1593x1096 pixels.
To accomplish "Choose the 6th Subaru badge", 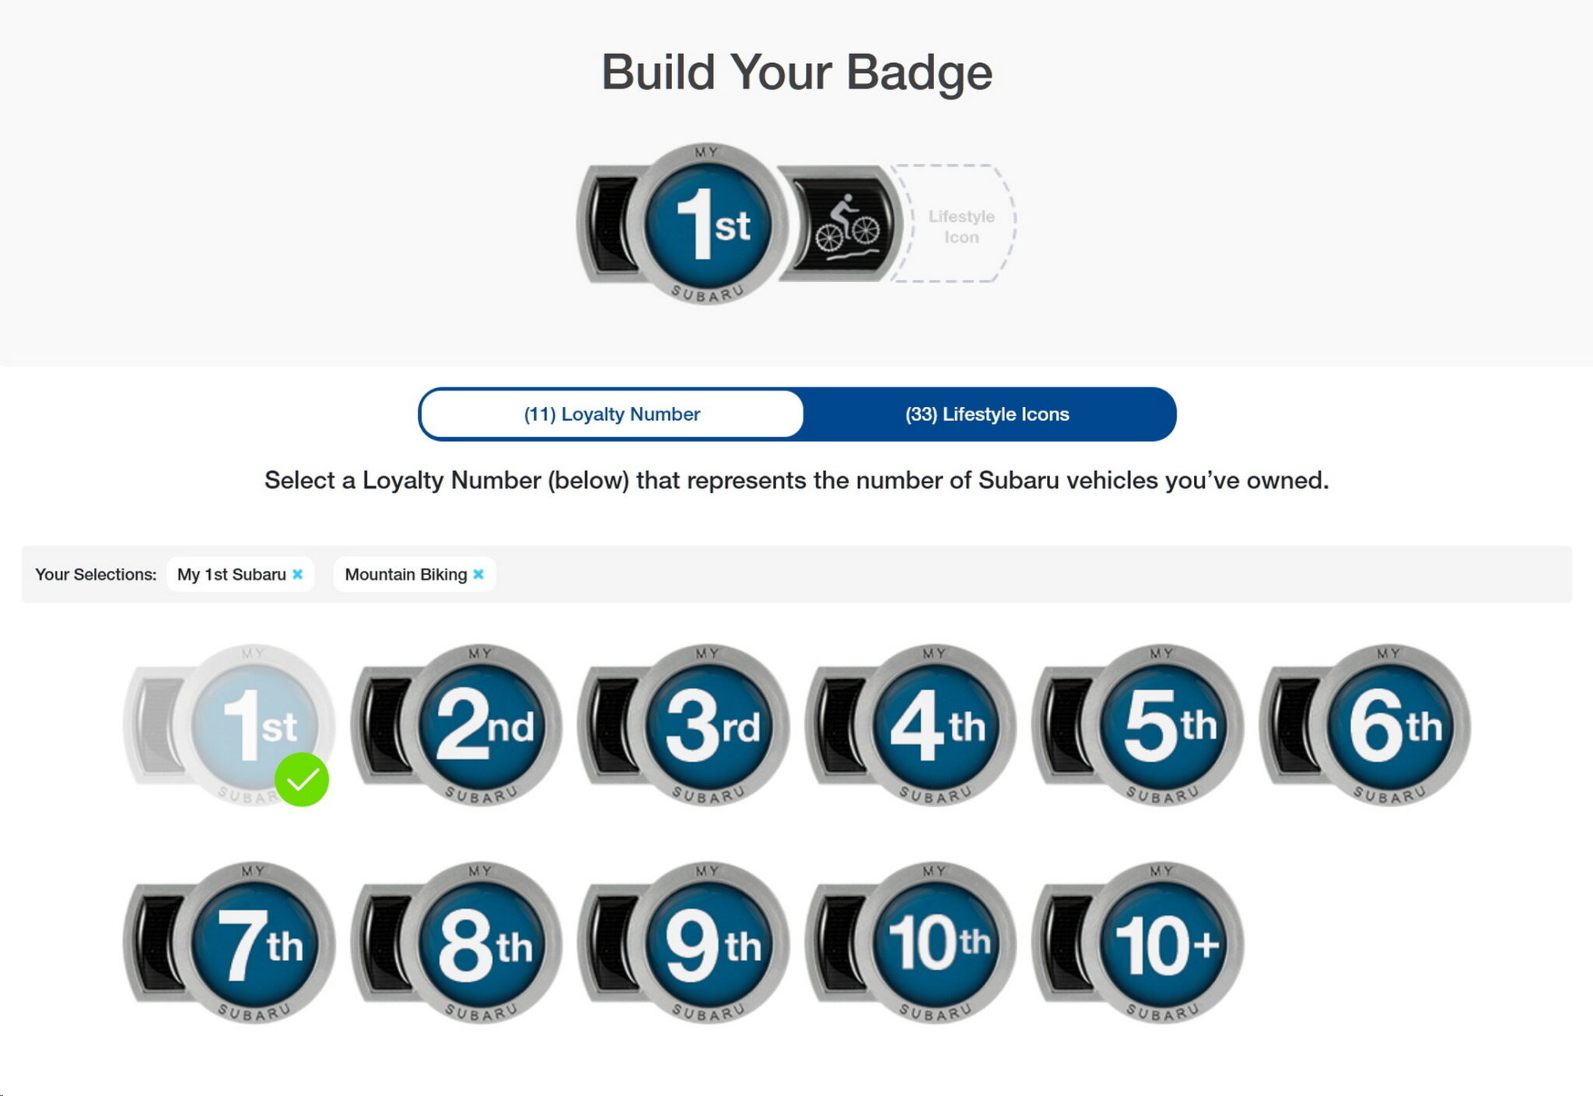I will 1391,725.
